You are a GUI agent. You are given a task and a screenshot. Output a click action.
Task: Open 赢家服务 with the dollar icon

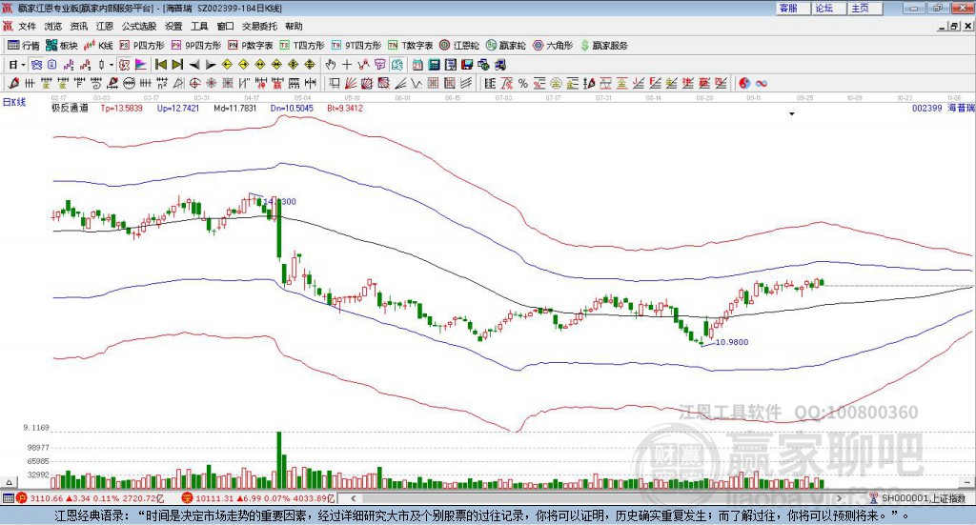[x=603, y=46]
